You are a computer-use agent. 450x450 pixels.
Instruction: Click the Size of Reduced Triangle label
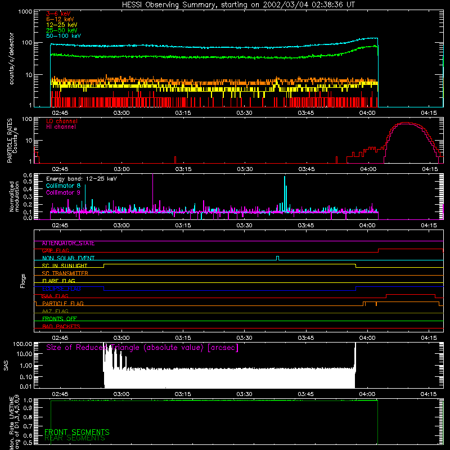click(142, 348)
